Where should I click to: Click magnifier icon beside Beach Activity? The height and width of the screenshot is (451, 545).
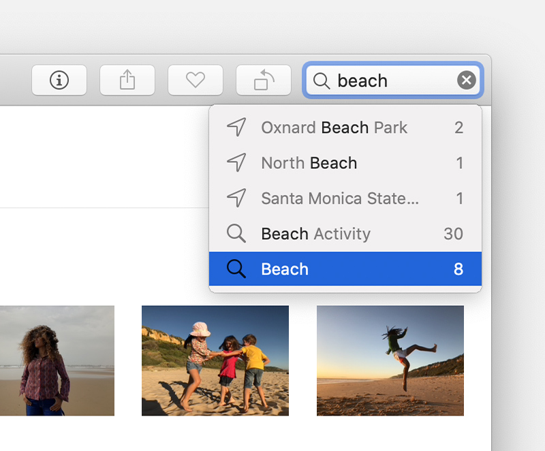(x=236, y=234)
